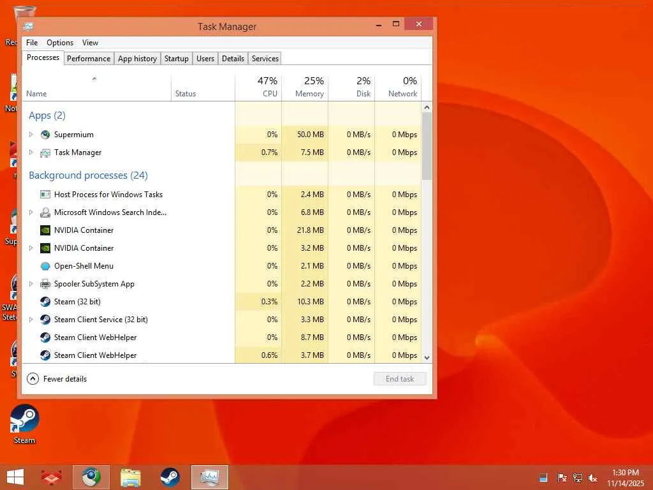Viewport: 653px width, 490px height.
Task: Open File Explorer from the taskbar
Action: pos(130,477)
